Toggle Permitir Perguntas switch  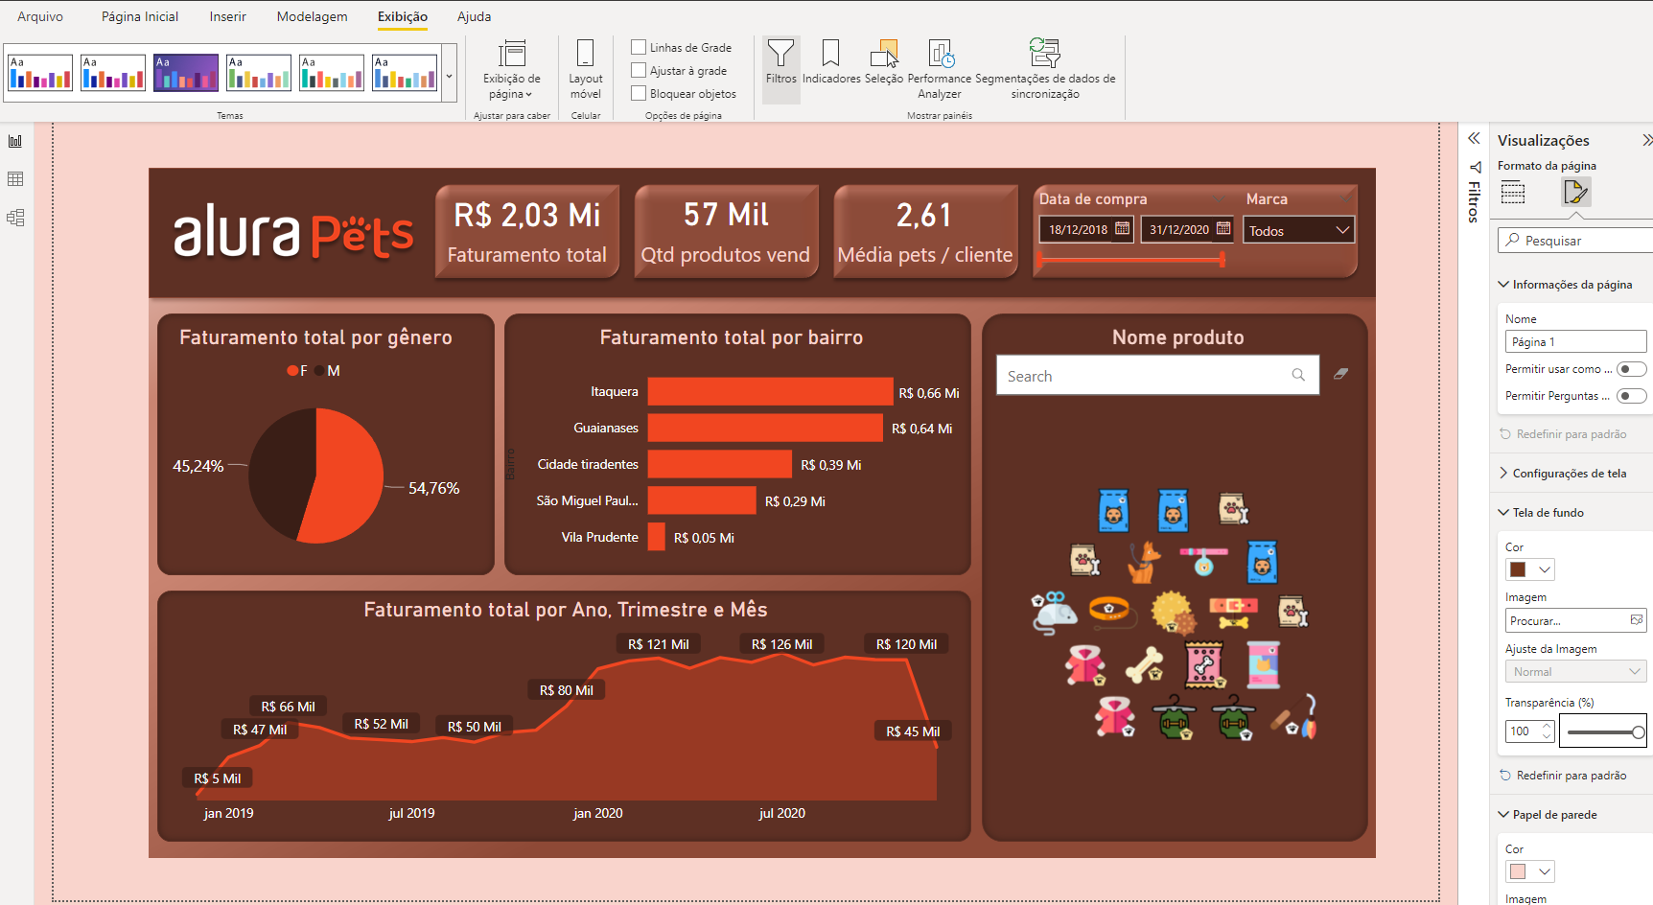point(1631,396)
